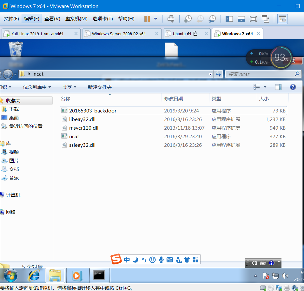
Task: Open the cmd window from taskbar
Action: (99, 275)
